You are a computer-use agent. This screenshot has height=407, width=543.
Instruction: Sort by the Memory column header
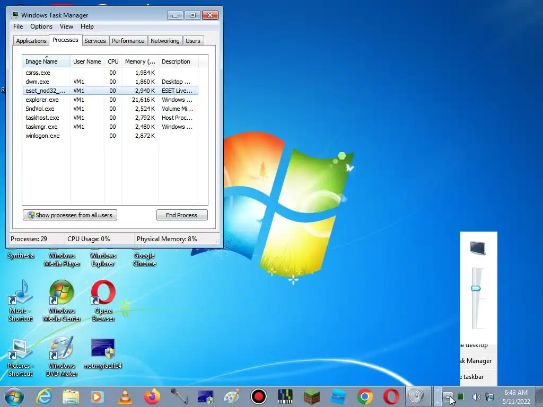(x=140, y=61)
